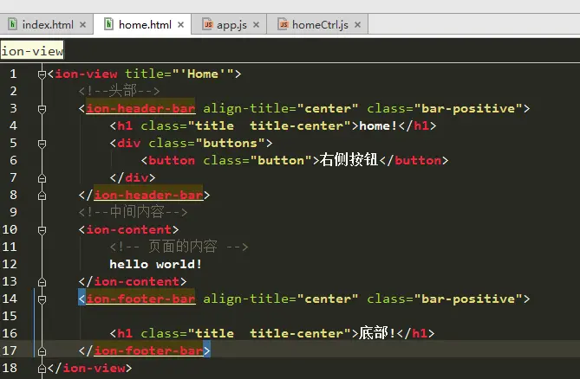Close the homeCtrl.js tab

357,25
